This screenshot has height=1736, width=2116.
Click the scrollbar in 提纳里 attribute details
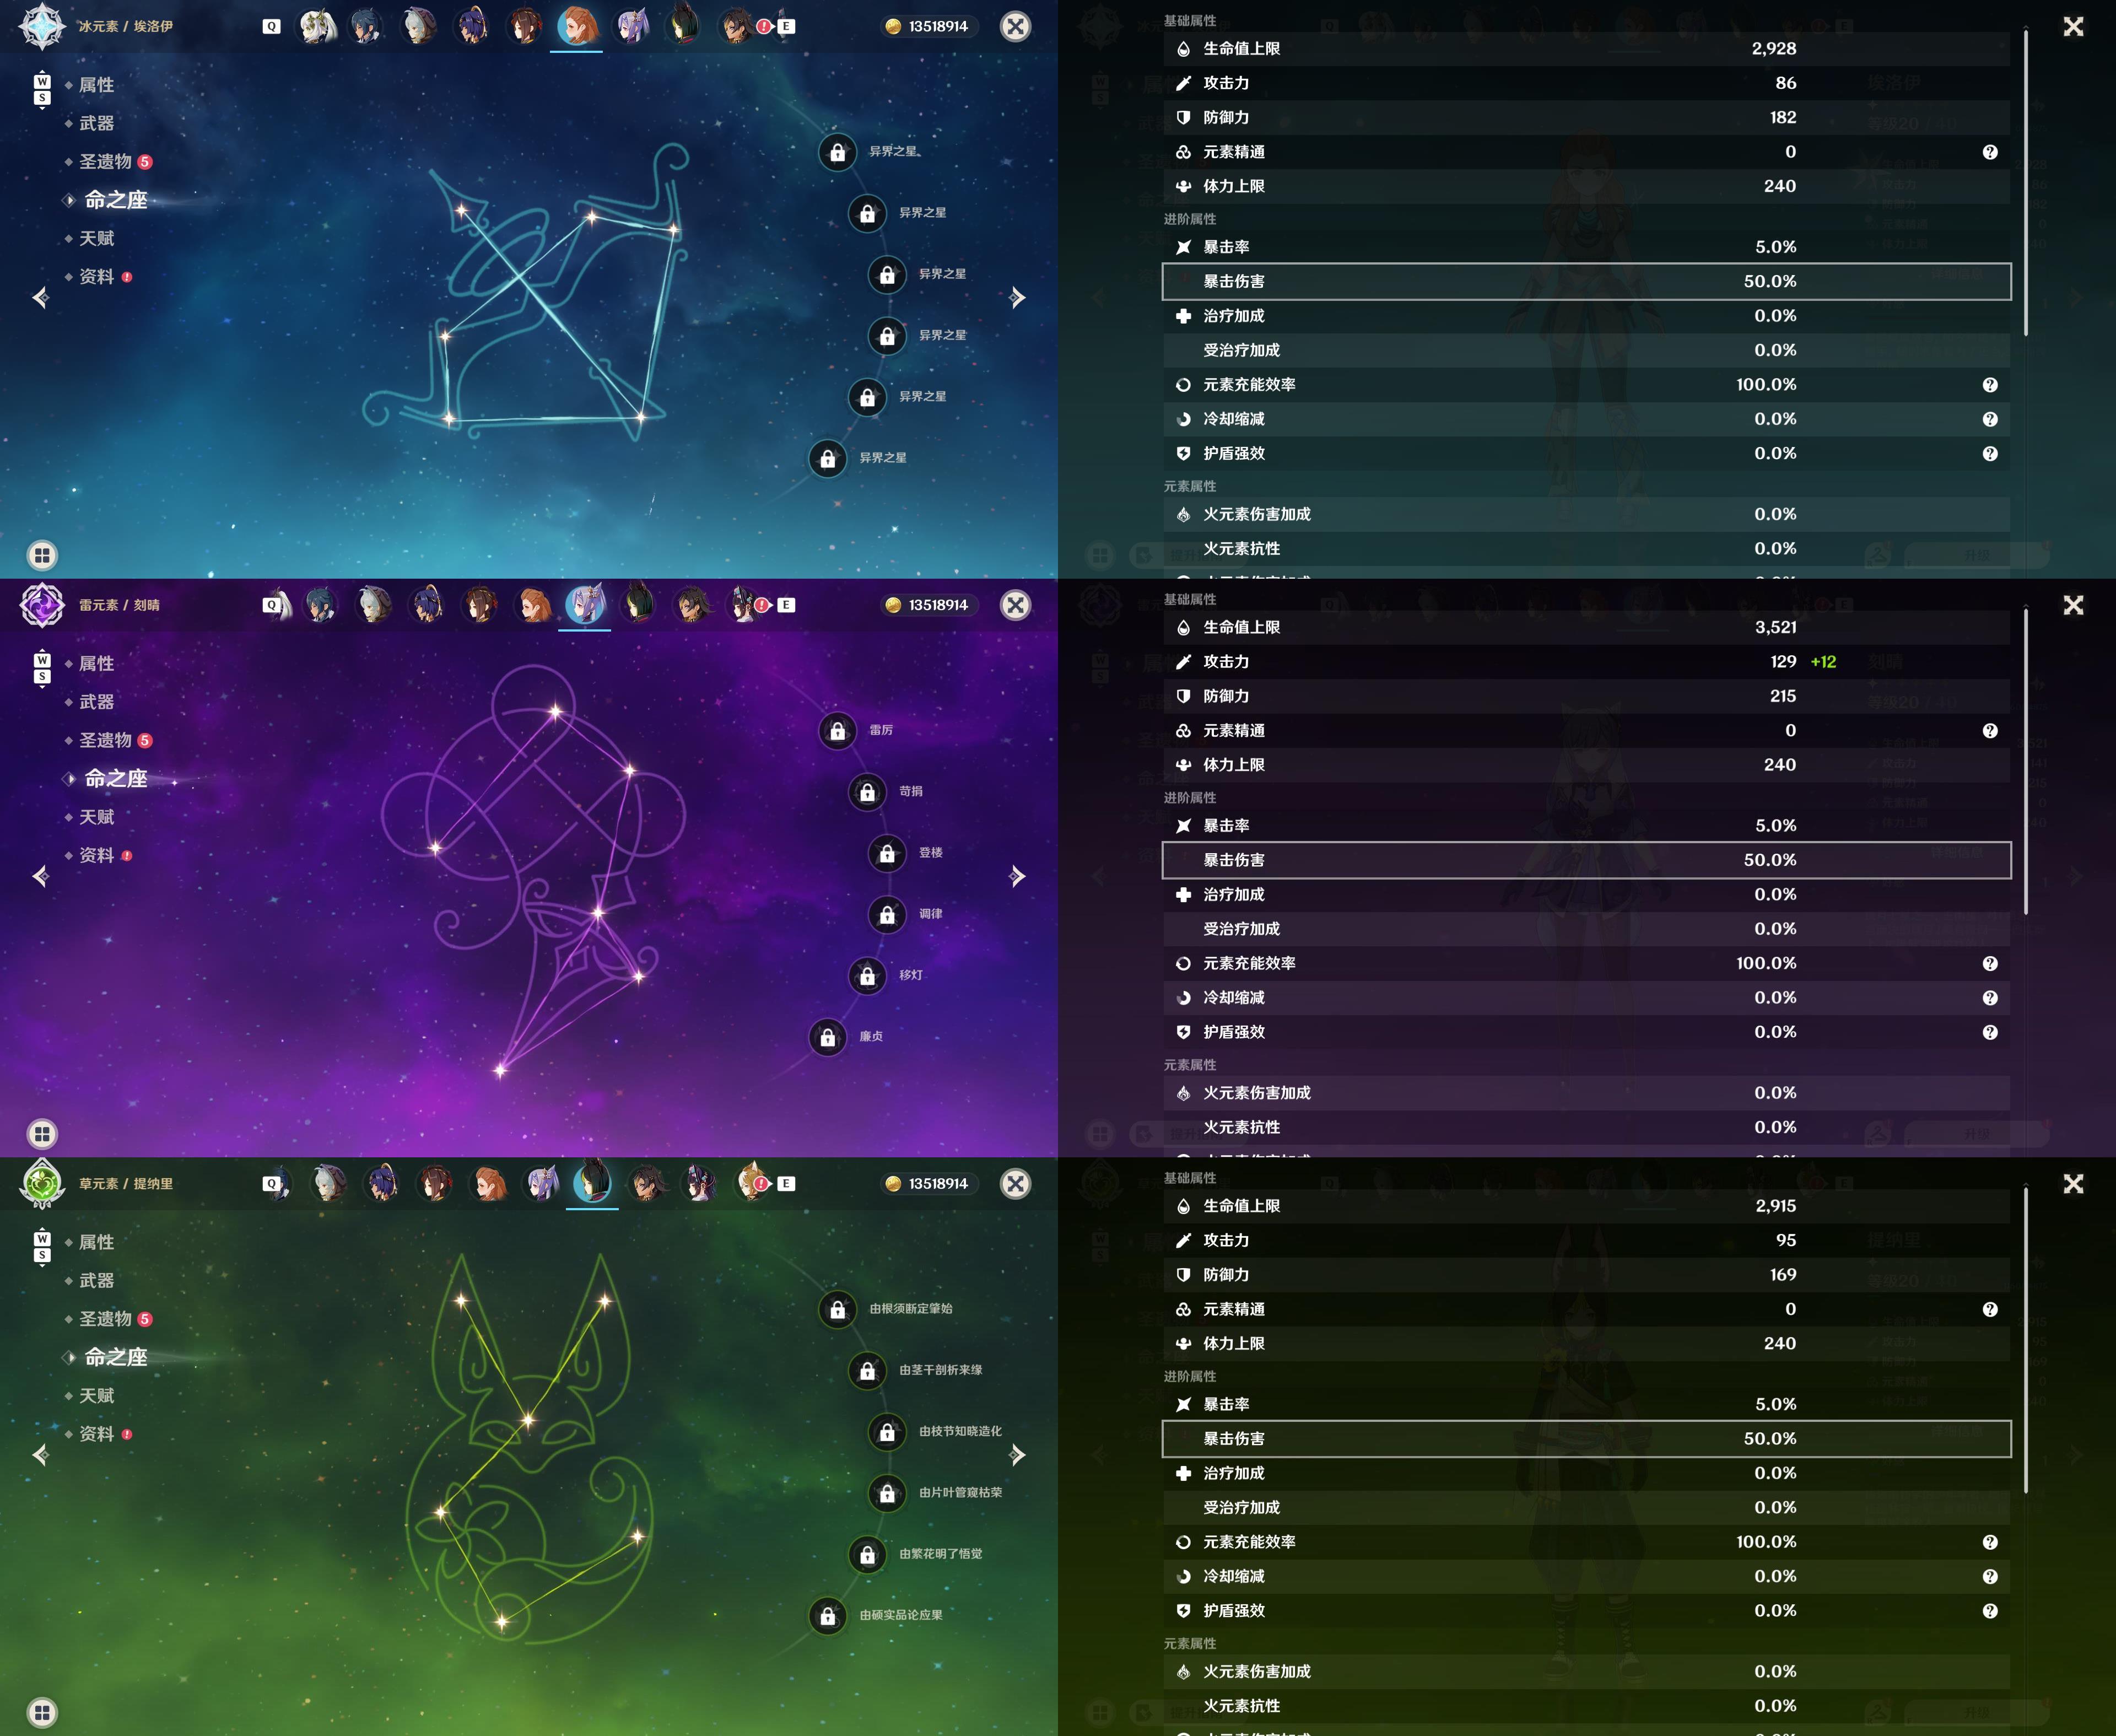point(2026,1340)
